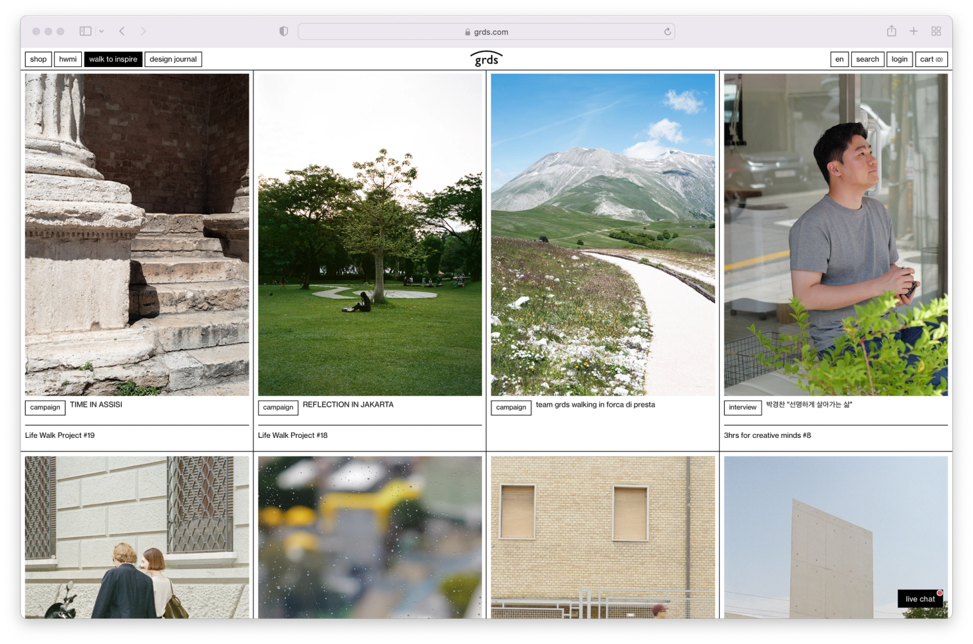Select the campaign tag beside TIME IN ASSISI
This screenshot has width=973, height=644.
click(x=45, y=408)
